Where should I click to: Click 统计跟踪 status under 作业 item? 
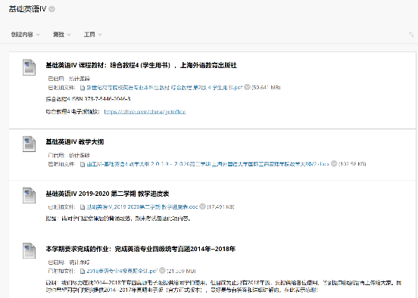click(x=80, y=262)
